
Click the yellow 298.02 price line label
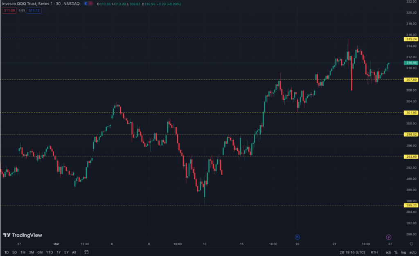coord(411,135)
